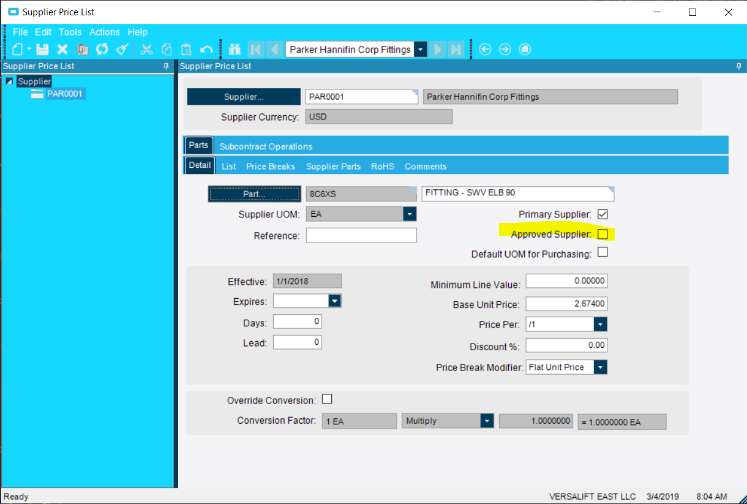Switch to the RoHS tab

tap(383, 167)
